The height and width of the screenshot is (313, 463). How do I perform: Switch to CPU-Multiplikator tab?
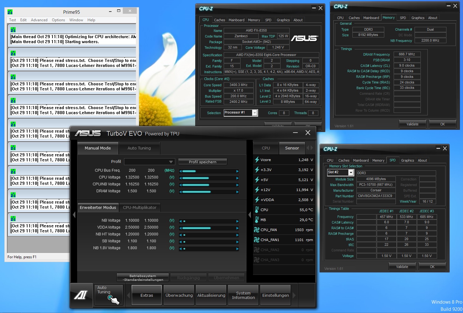140,207
